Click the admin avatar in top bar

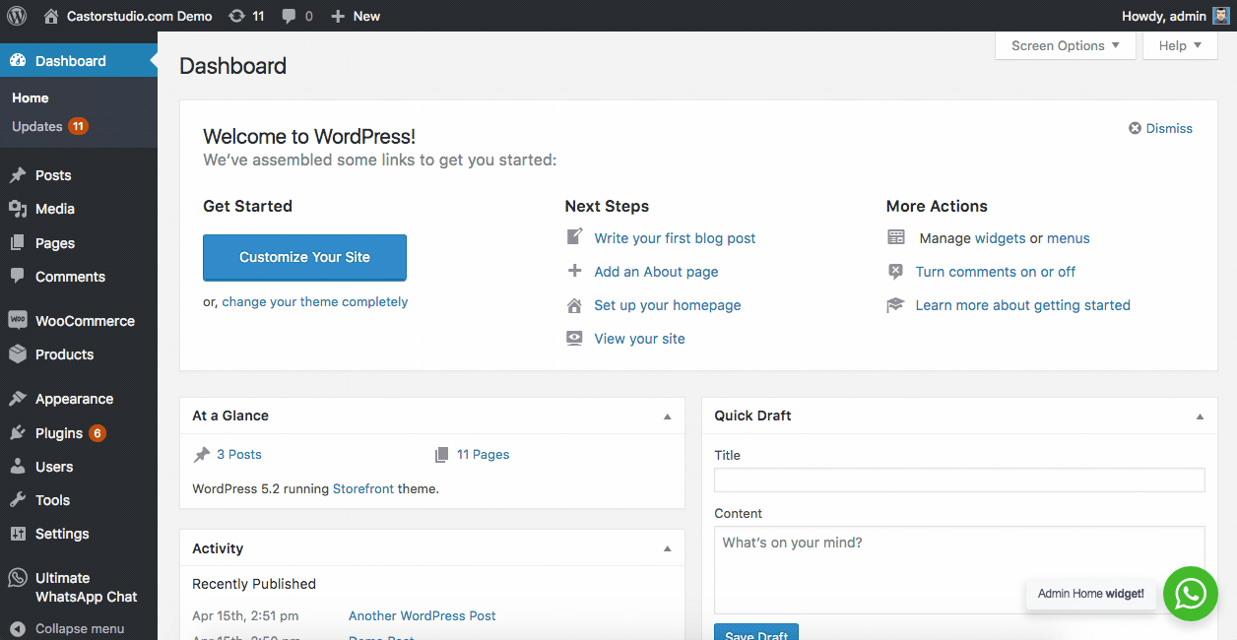coord(1220,16)
